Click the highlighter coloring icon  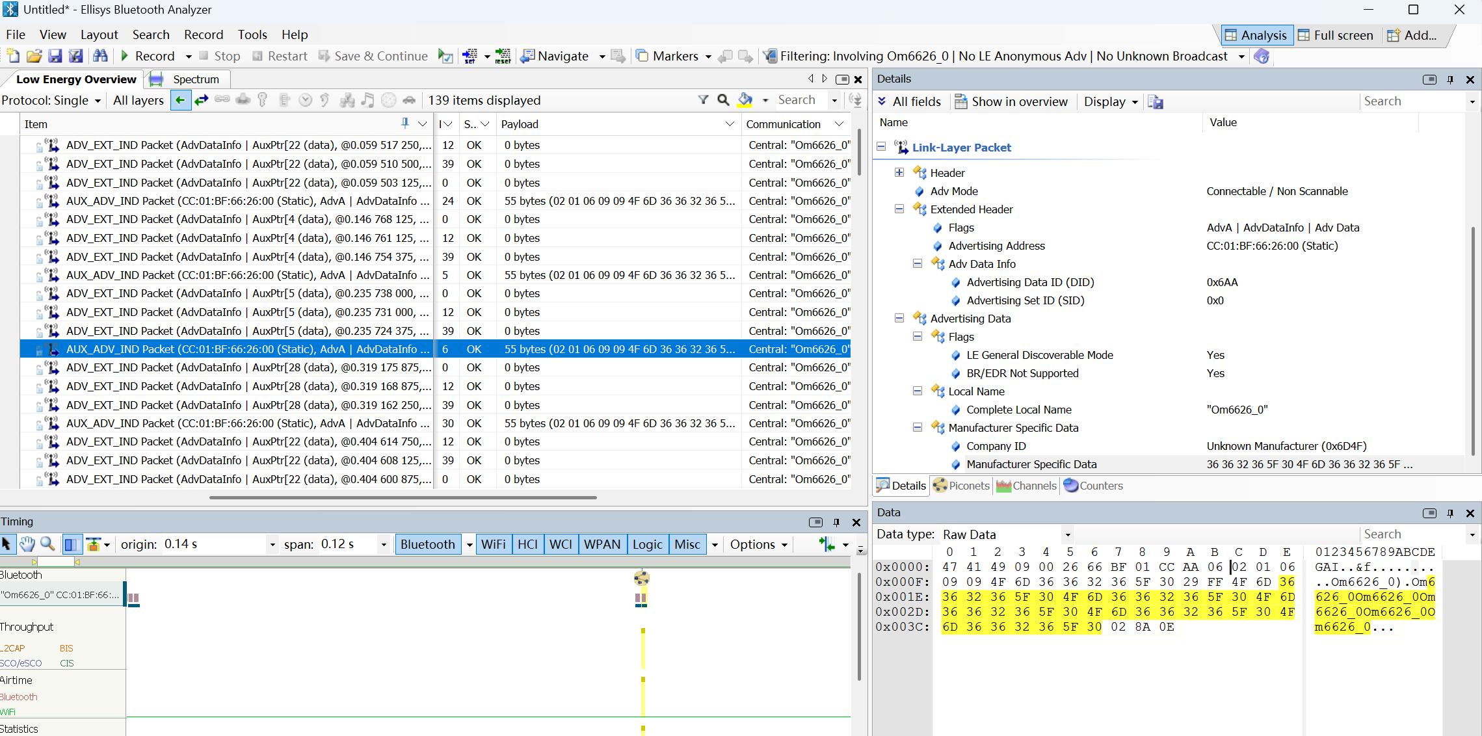(745, 100)
